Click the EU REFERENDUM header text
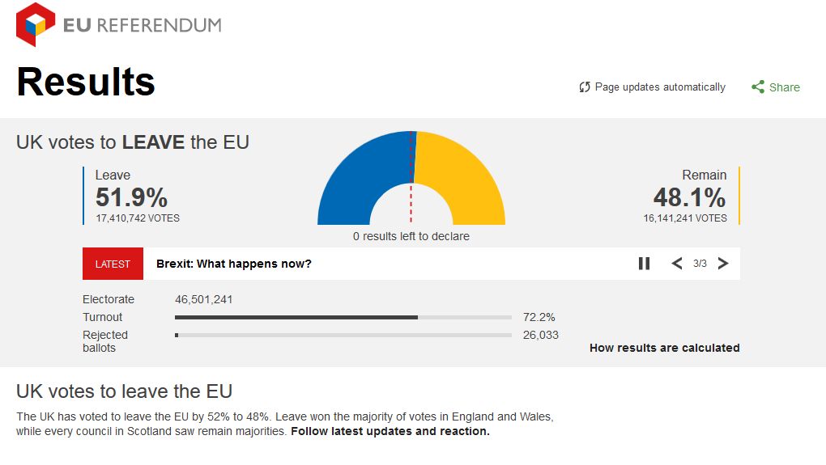The height and width of the screenshot is (465, 826). coord(142,25)
